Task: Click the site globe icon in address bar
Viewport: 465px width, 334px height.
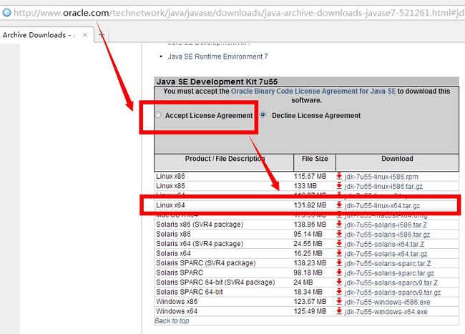Action: tap(6, 13)
